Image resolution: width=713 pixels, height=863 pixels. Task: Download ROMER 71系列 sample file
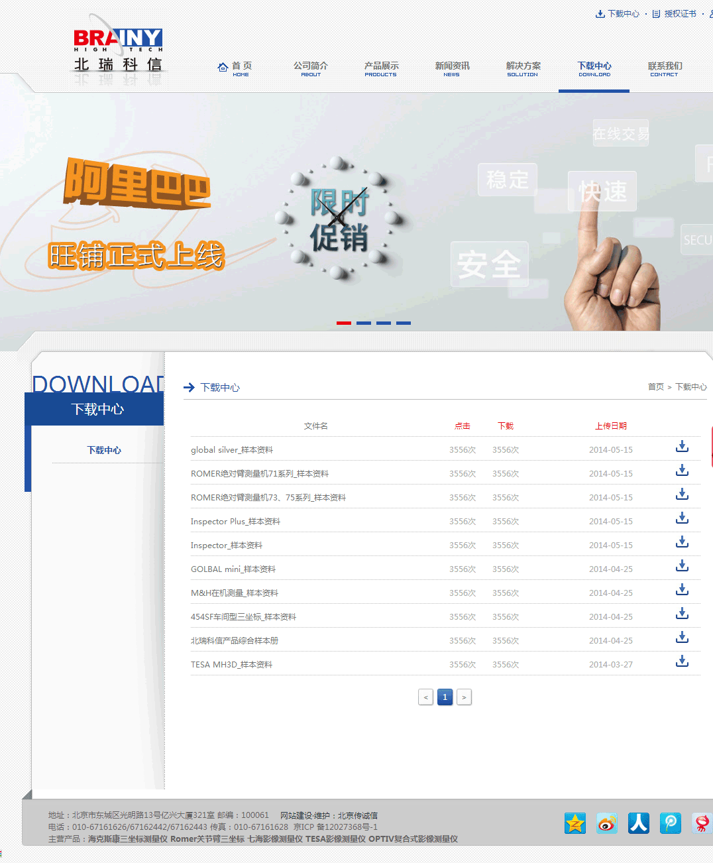[682, 471]
